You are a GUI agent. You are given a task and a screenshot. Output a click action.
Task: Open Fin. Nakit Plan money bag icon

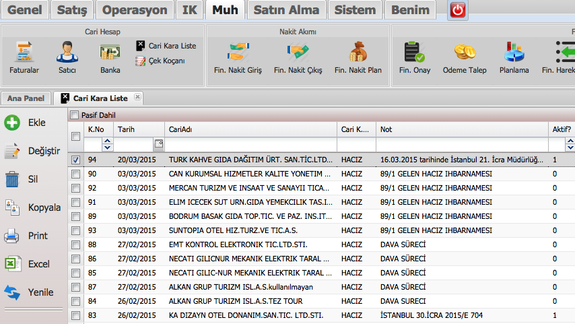coord(358,57)
